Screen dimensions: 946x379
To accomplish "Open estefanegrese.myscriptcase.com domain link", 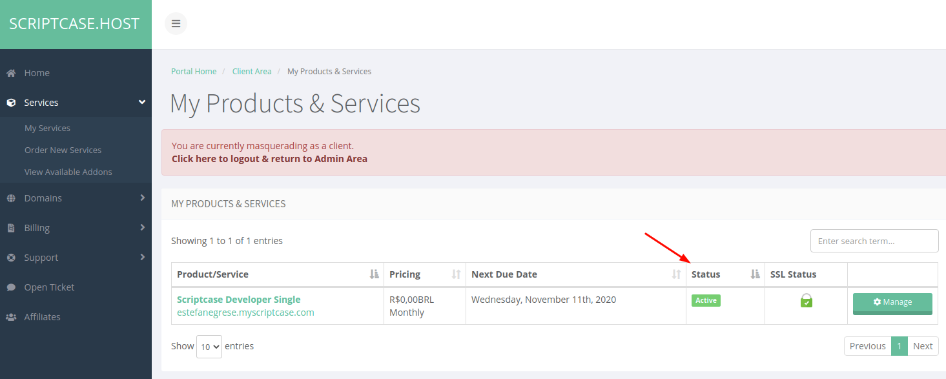I will click(245, 312).
